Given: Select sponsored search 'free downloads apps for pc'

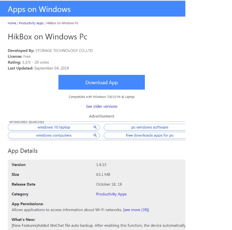Looking at the screenshot, I should (x=145, y=135).
